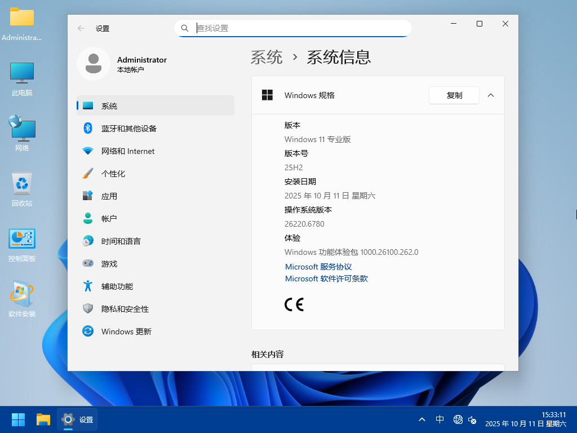Image resolution: width=577 pixels, height=433 pixels.
Task: Select the Gaming controller icon
Action: [88, 263]
